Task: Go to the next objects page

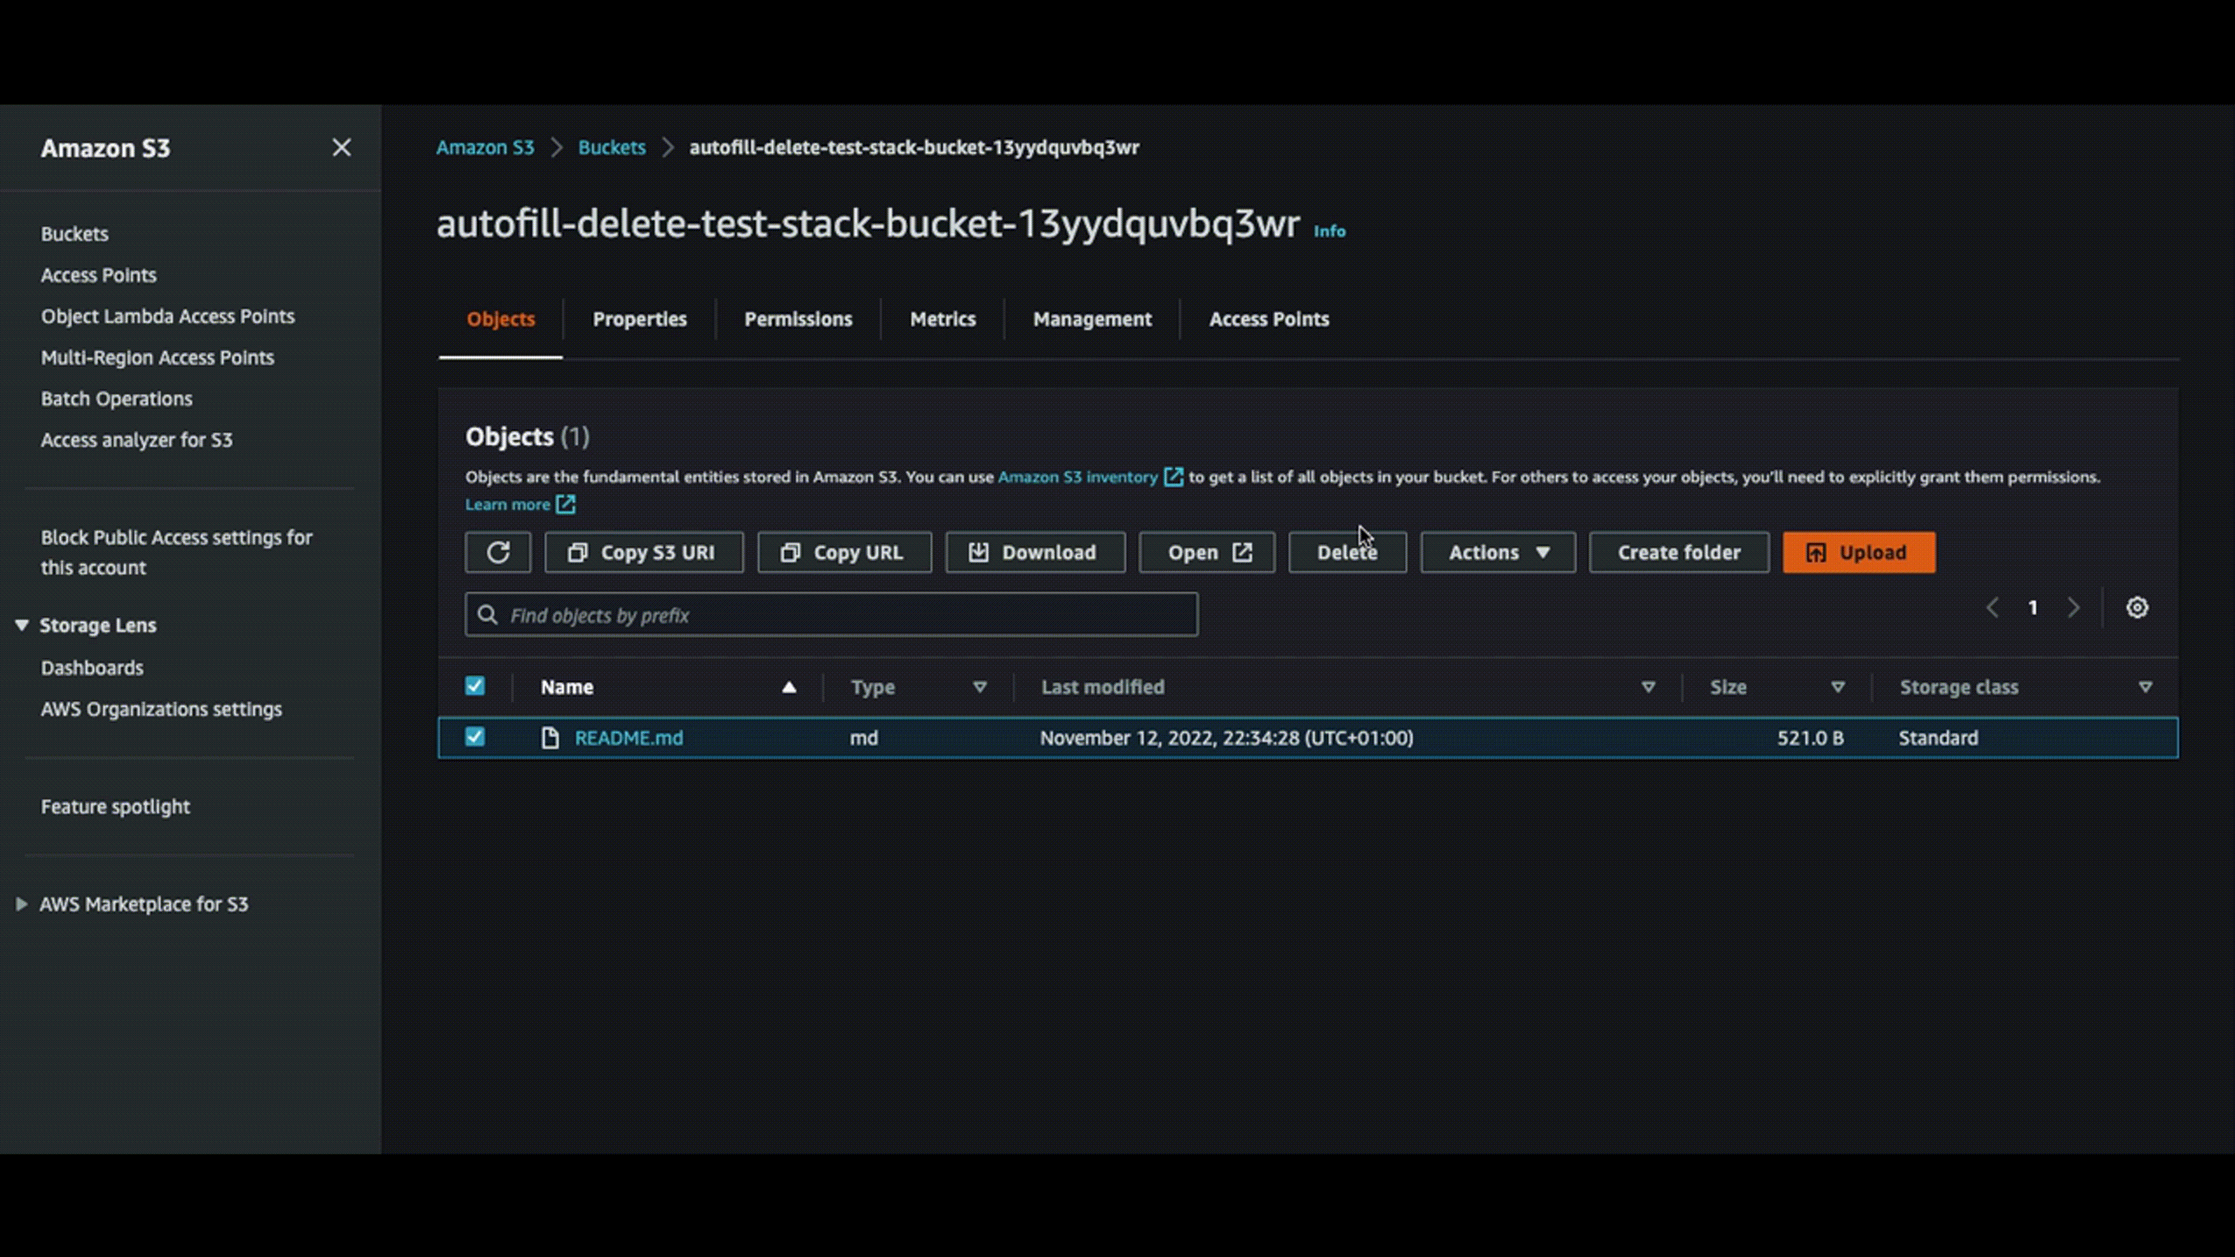Action: tap(2073, 608)
